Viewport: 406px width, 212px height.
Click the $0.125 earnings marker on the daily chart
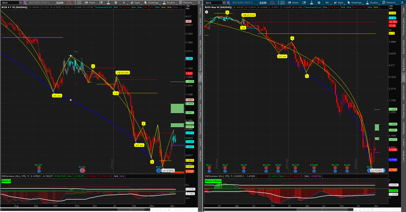click(38, 167)
